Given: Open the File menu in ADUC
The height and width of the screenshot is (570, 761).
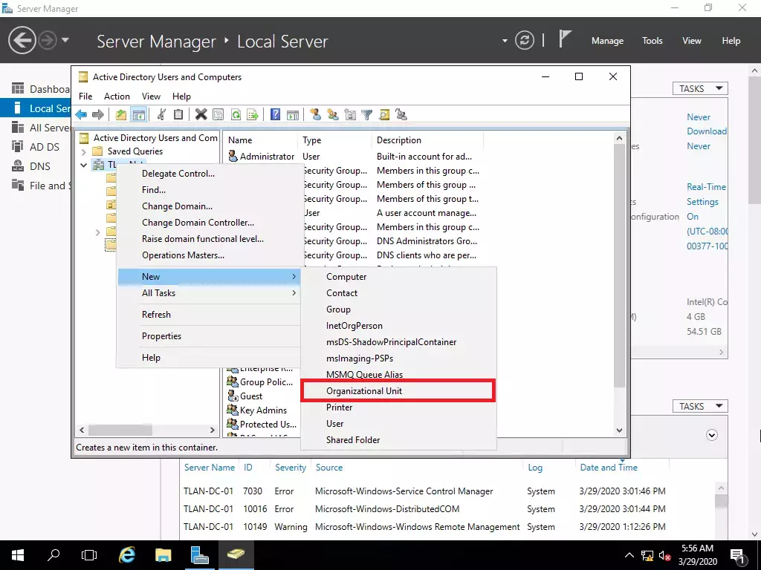Looking at the screenshot, I should pyautogui.click(x=85, y=96).
